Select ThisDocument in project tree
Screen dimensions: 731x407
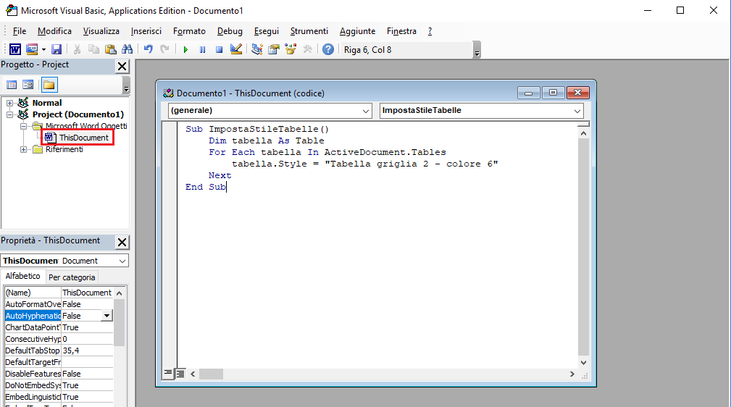tap(83, 138)
